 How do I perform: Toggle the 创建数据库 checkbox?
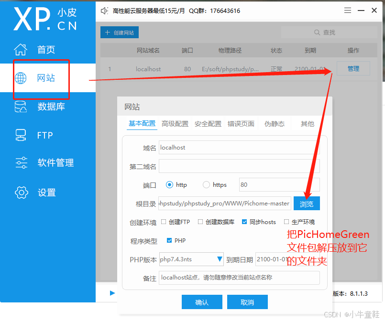[x=200, y=222]
